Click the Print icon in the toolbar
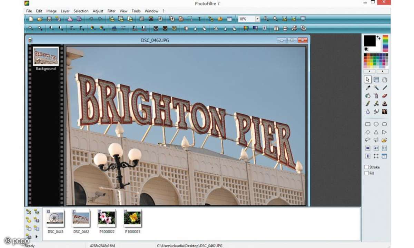 pyautogui.click(x=70, y=19)
